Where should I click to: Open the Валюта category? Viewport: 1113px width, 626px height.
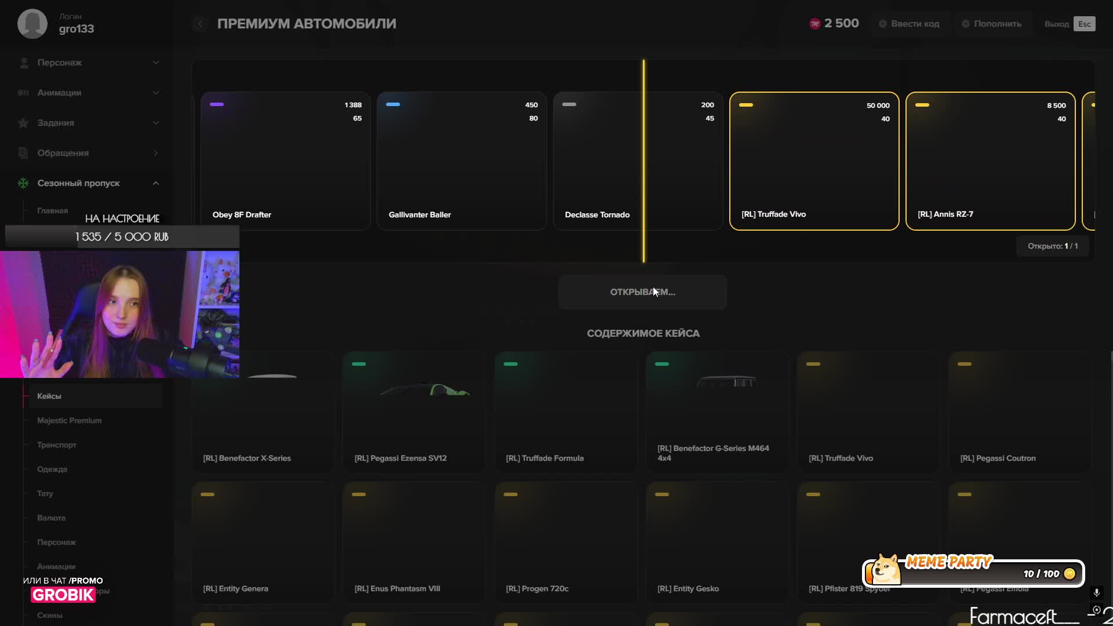coord(51,518)
